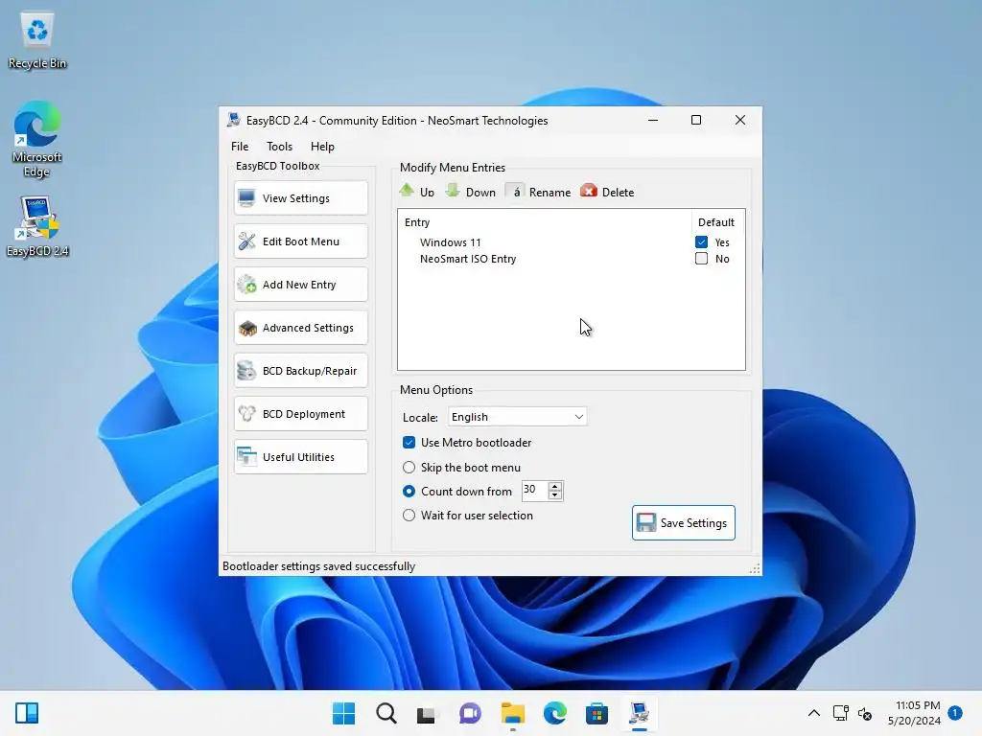The height and width of the screenshot is (736, 982).
Task: Open the Chat app on the taskbar
Action: 470,713
